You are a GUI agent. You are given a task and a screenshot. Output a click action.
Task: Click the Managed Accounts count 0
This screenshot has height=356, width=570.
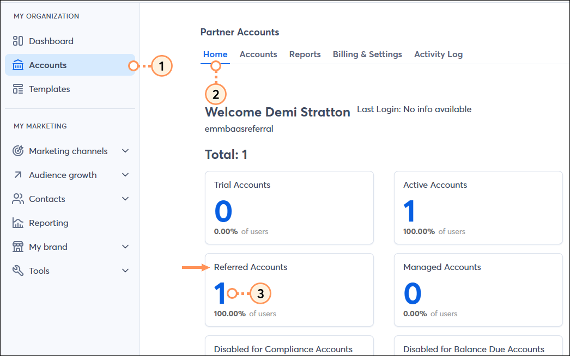413,293
